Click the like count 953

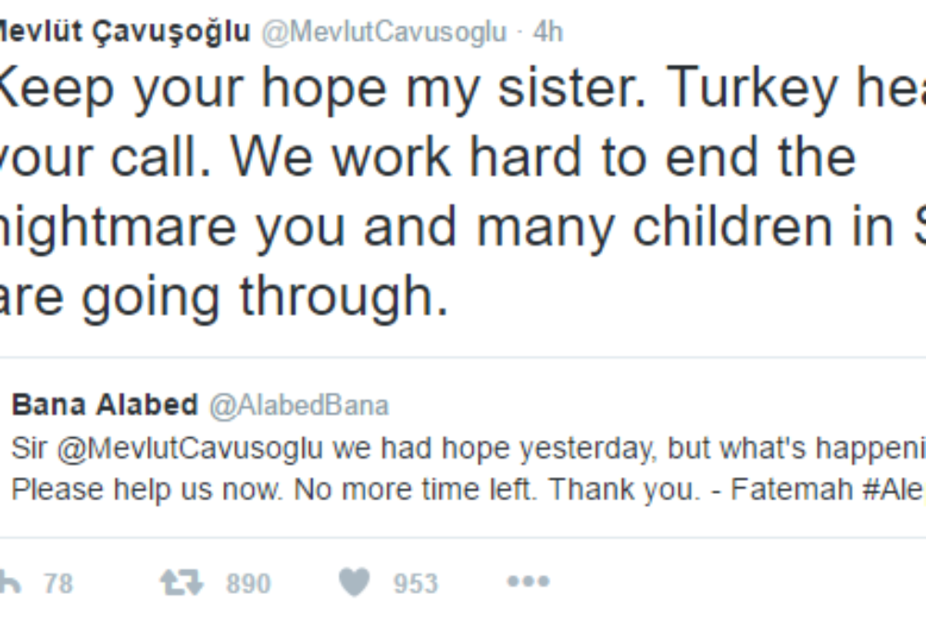pyautogui.click(x=415, y=584)
